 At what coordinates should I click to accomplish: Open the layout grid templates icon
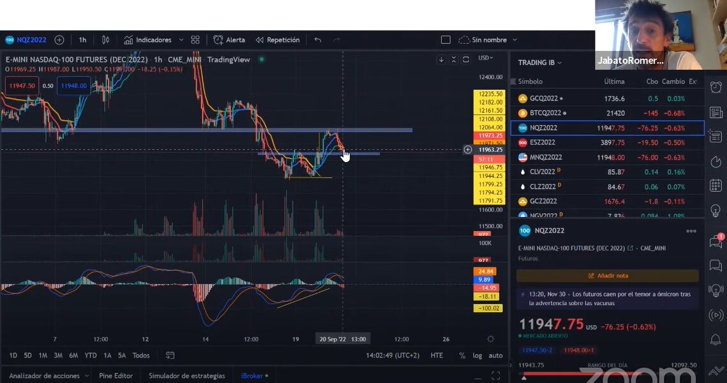pyautogui.click(x=195, y=40)
